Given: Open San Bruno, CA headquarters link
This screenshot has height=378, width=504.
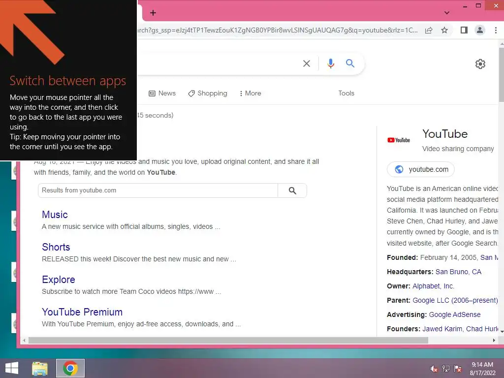Looking at the screenshot, I should tap(458, 272).
